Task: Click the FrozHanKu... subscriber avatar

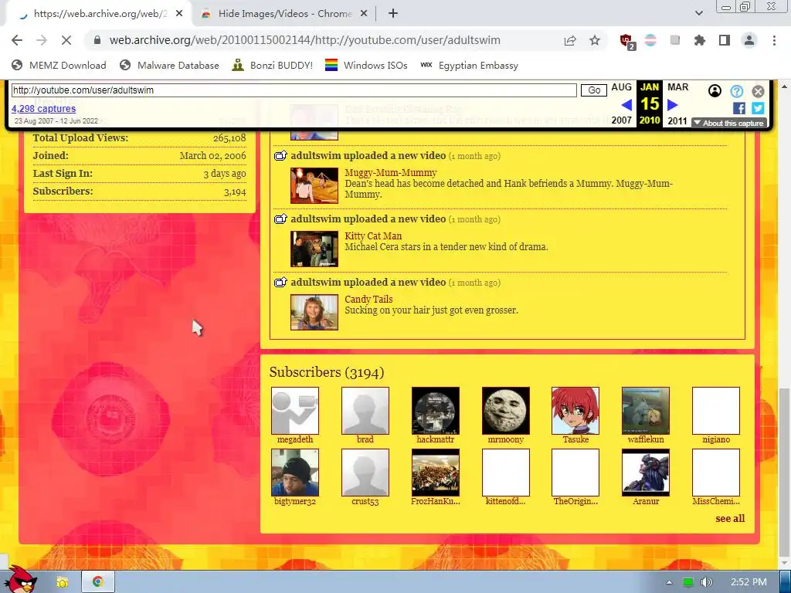Action: (436, 473)
